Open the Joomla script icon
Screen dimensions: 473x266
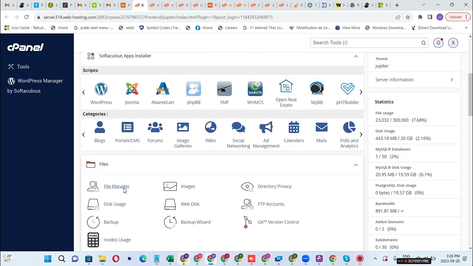132,89
